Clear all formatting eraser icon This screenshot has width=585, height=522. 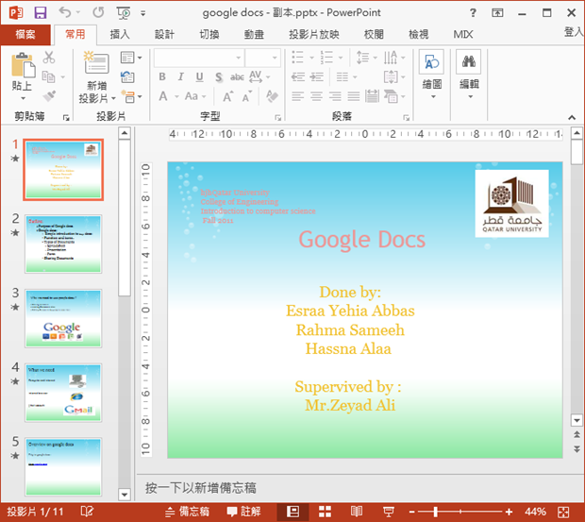[272, 96]
